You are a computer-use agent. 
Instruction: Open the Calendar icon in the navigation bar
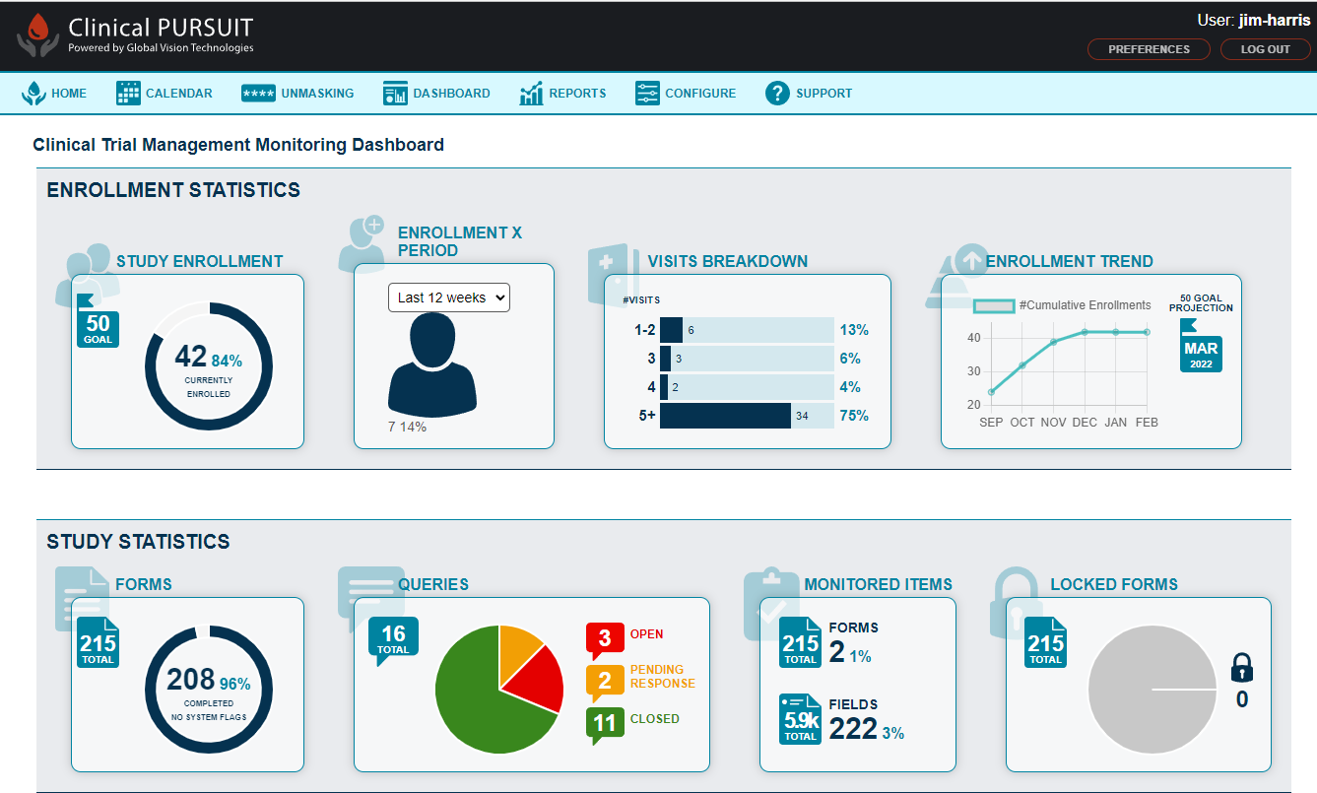coord(126,92)
